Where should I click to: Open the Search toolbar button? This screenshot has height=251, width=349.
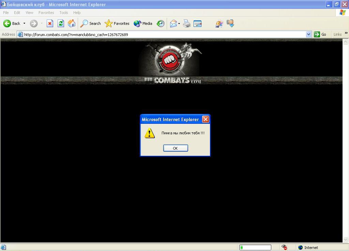pyautogui.click(x=90, y=23)
